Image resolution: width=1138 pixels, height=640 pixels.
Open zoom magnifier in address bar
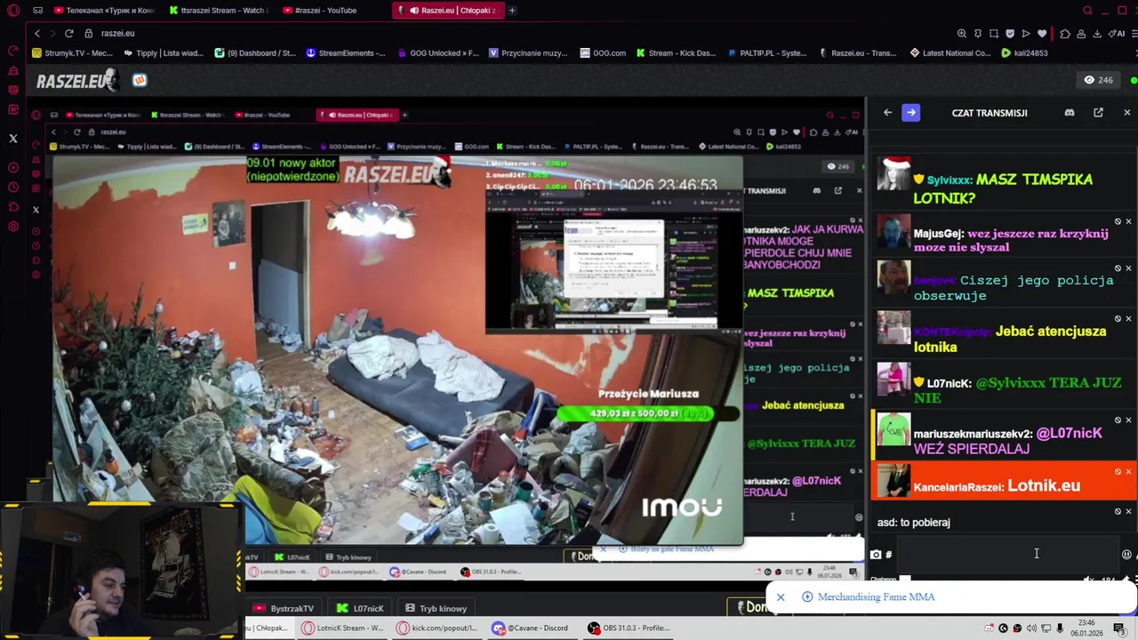[962, 34]
